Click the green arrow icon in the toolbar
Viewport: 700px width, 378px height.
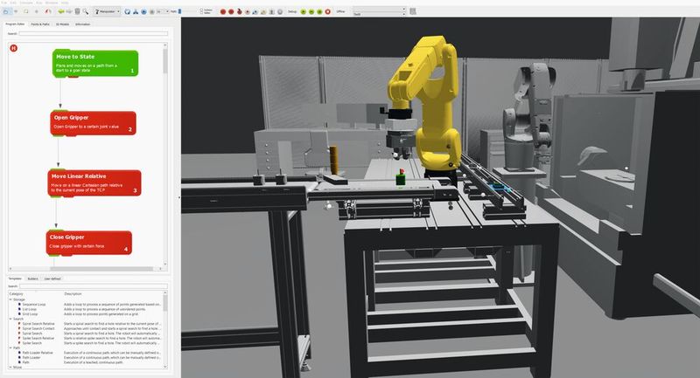click(61, 11)
